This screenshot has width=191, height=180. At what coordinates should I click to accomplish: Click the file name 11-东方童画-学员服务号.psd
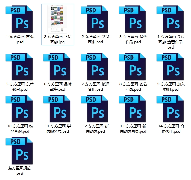pos(58,129)
